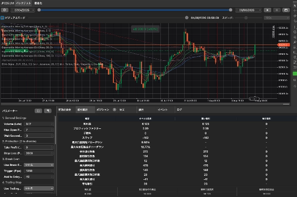Click the Volume (Lots) input field
This screenshot has height=197, width=297.
click(x=39, y=124)
